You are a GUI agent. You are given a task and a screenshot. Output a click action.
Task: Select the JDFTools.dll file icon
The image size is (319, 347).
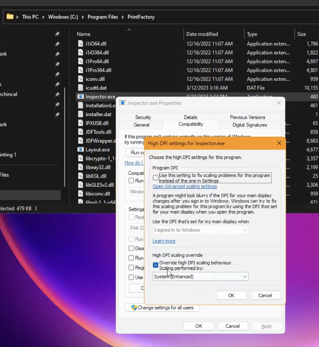pyautogui.click(x=80, y=132)
